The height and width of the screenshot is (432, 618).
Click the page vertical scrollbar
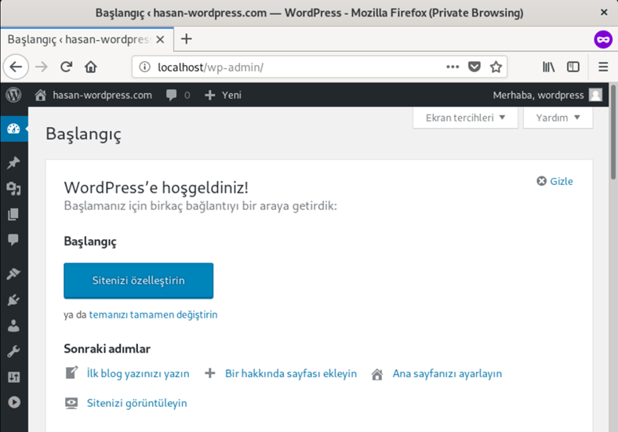tap(613, 132)
